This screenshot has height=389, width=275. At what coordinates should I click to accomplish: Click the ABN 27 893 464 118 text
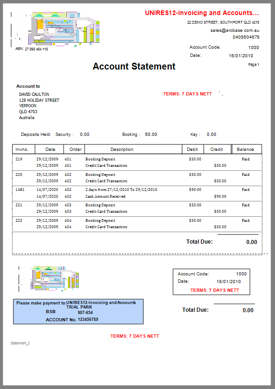[31, 49]
